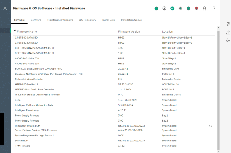
Task: Select the 'System ROM' firmware entry
Action: [x=22, y=141]
